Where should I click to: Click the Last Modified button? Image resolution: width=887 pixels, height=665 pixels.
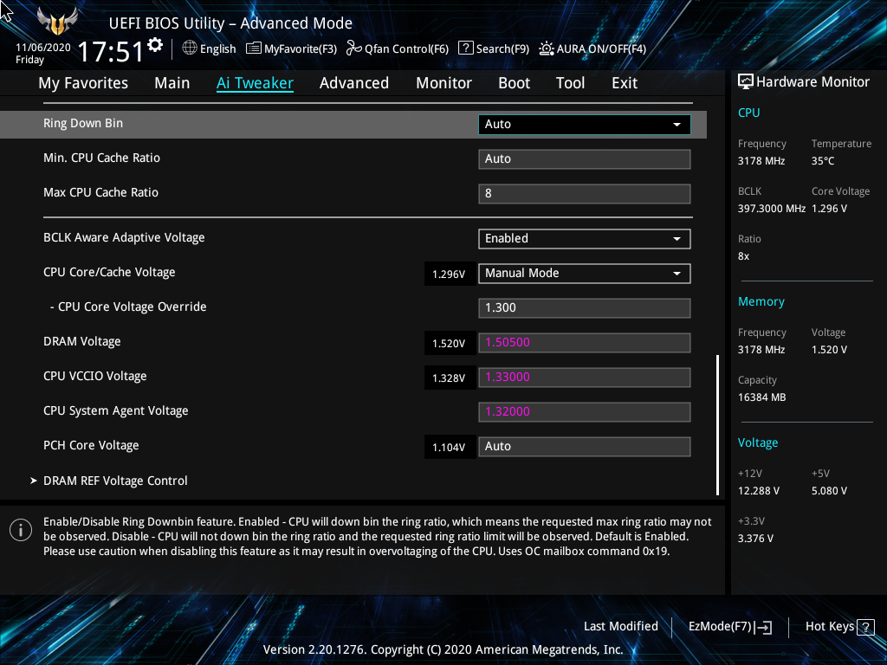pyautogui.click(x=620, y=627)
